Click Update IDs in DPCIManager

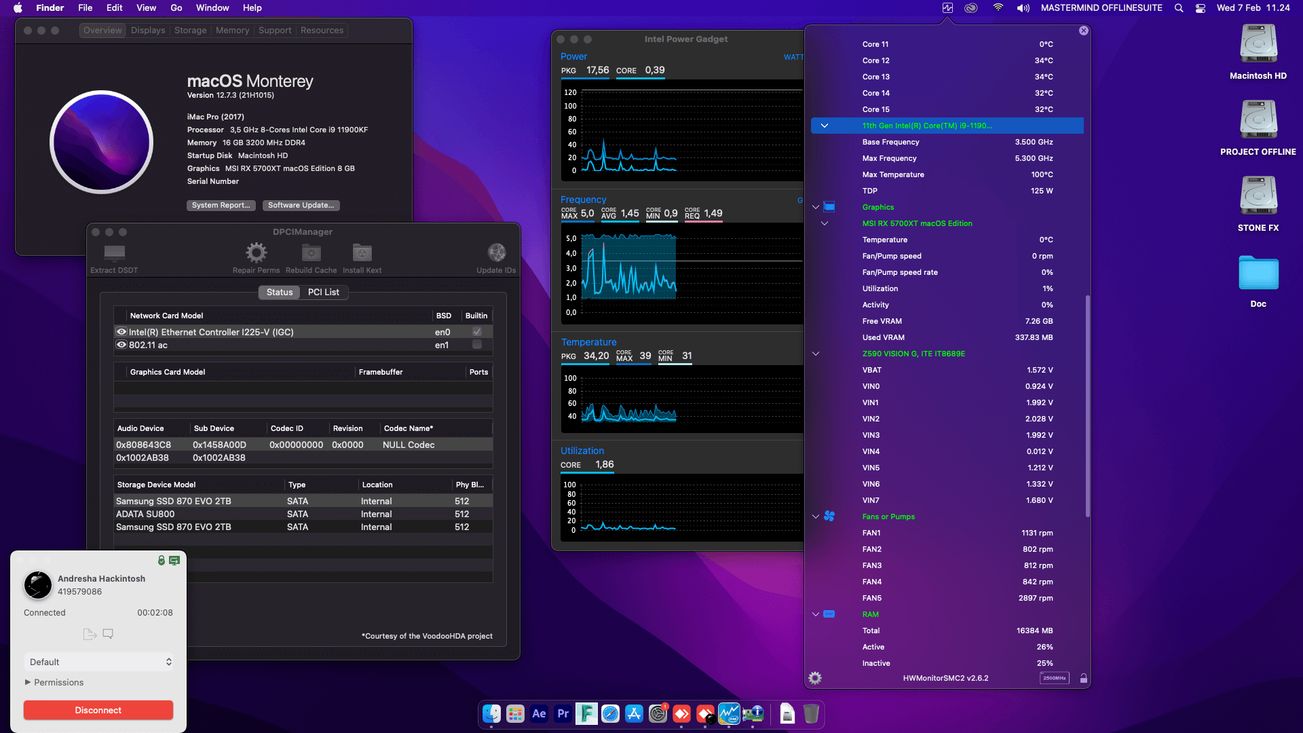tap(496, 252)
